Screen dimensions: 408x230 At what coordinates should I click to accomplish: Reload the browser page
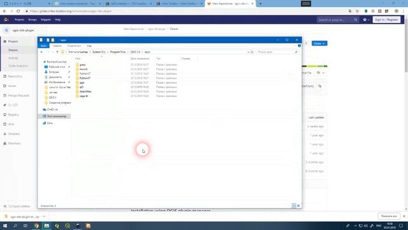[x=18, y=11]
